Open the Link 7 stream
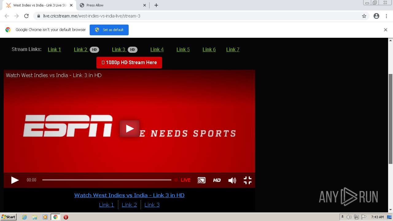 pyautogui.click(x=233, y=49)
